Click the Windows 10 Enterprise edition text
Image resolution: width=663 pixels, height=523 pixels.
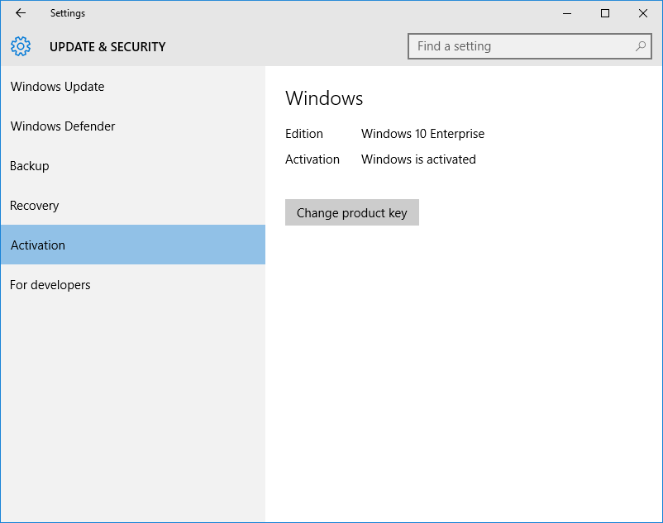(x=422, y=134)
